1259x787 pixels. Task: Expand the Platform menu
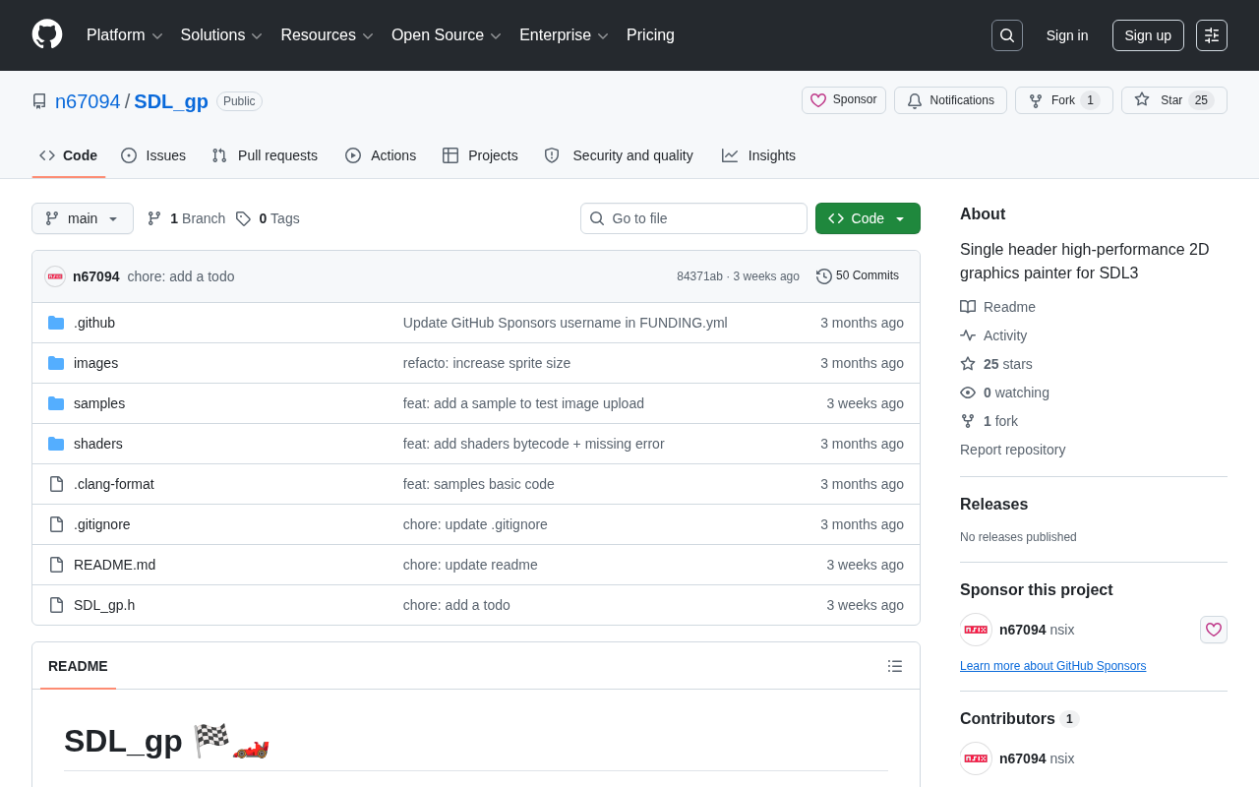click(125, 35)
